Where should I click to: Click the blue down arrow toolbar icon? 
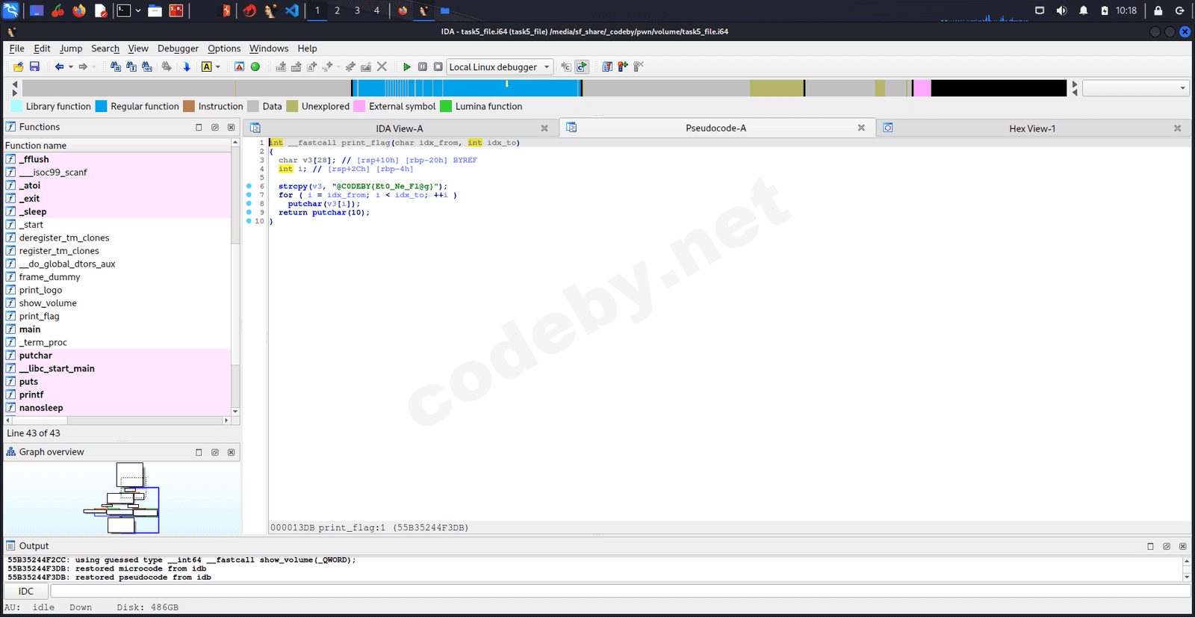pyautogui.click(x=187, y=66)
